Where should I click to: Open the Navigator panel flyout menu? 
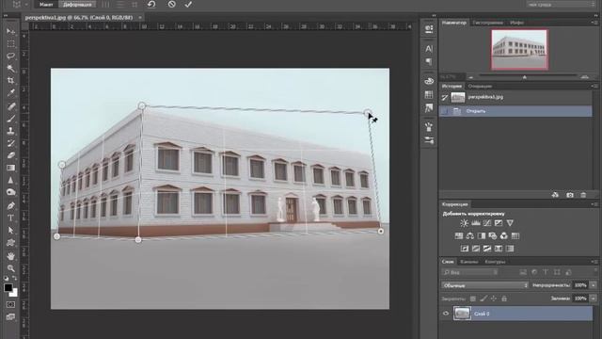pos(594,23)
